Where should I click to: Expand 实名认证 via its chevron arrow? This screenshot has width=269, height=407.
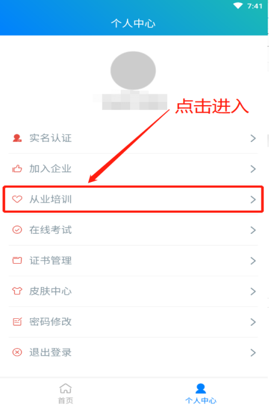pyautogui.click(x=253, y=138)
